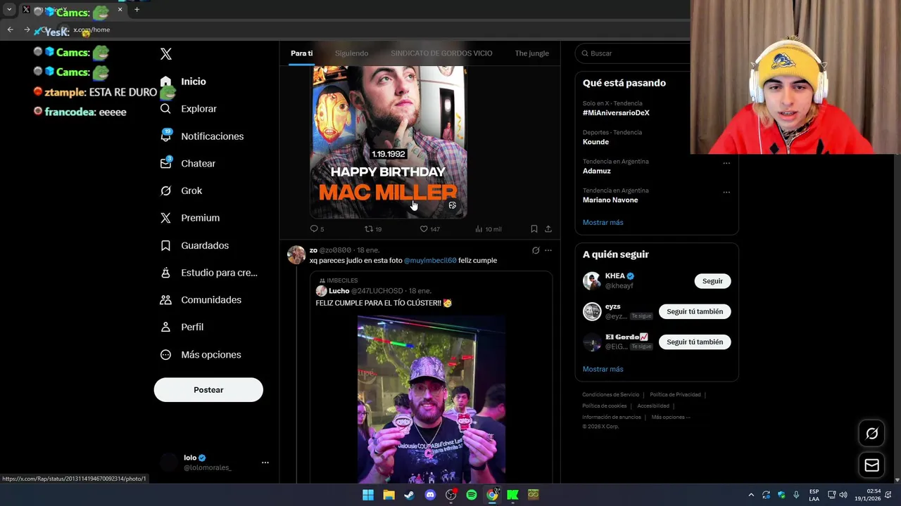Open Explorar search icon in sidebar
The image size is (901, 506).
coord(165,109)
